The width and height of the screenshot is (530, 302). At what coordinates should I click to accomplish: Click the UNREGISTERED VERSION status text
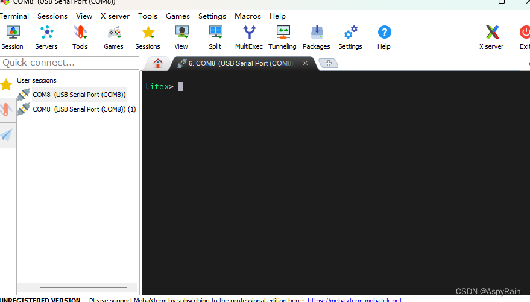(40, 300)
